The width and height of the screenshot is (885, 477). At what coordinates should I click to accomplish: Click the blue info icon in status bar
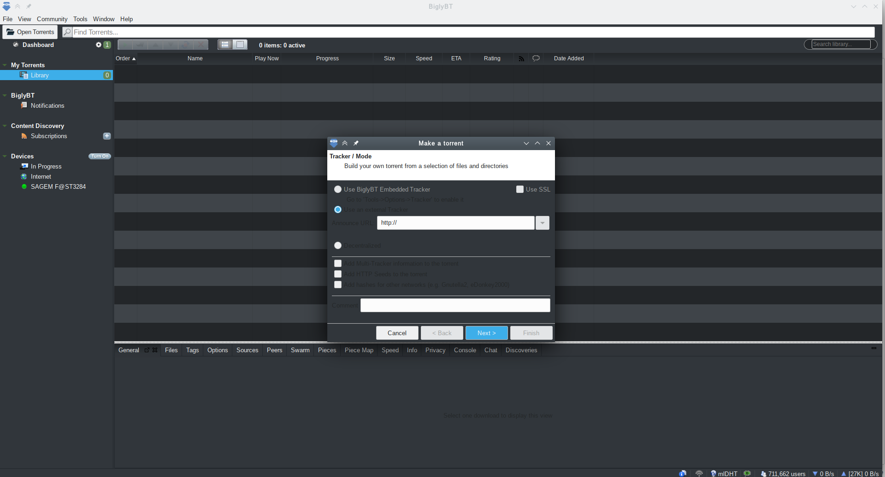[683, 473]
